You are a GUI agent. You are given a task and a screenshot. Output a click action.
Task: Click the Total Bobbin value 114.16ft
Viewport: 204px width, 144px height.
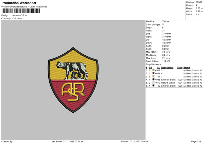coord(166,61)
